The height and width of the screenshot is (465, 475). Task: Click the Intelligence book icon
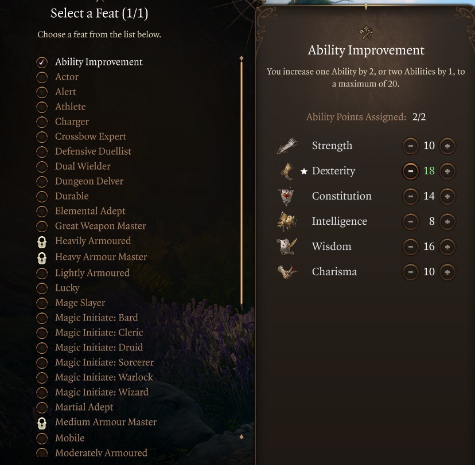click(x=287, y=221)
